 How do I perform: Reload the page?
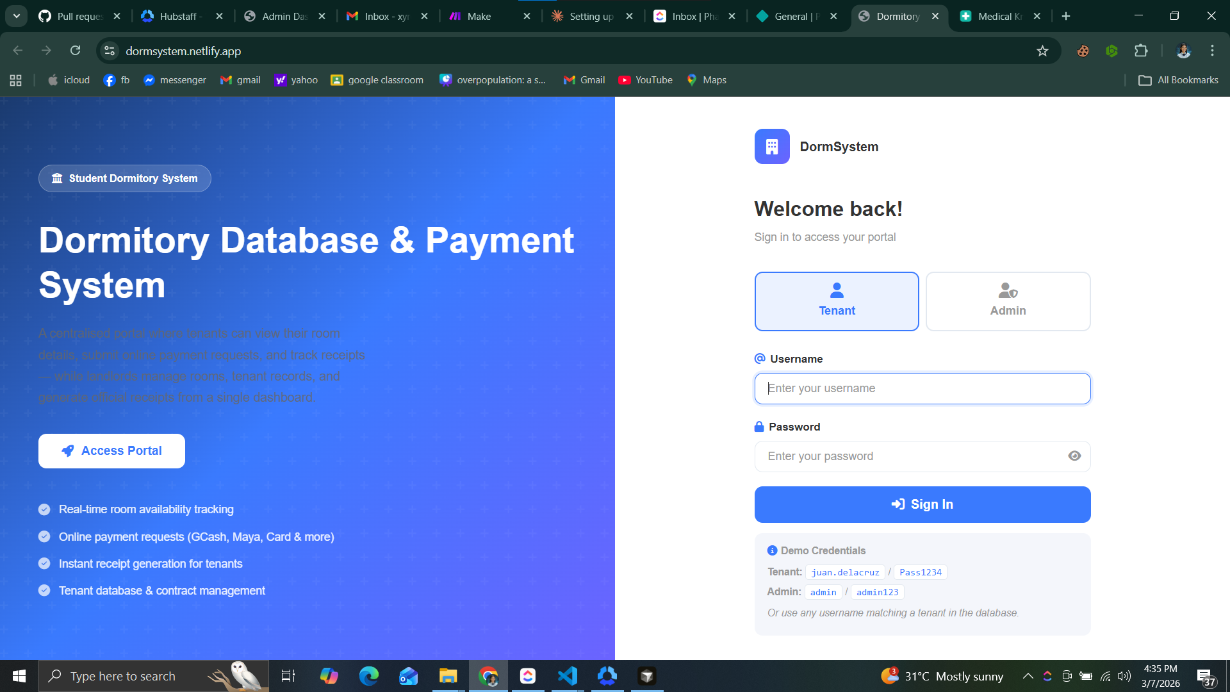coord(76,51)
